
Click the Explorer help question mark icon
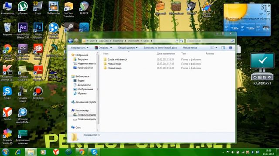coord(231,48)
